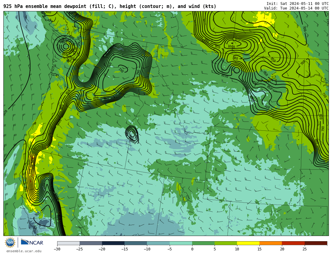This screenshot has height=255, width=332.
Task: Pick the green 0 to 5 colorbar segment
Action: pos(203,243)
